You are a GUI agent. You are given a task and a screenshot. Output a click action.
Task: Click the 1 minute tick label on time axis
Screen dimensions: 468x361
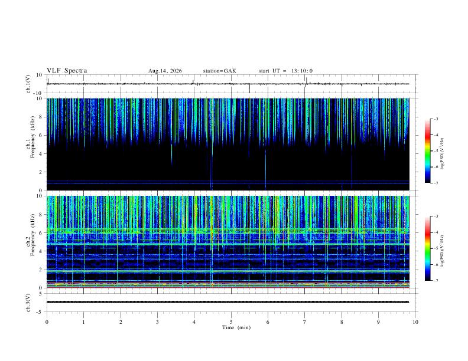(x=83, y=322)
